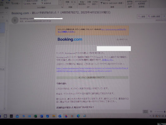Open the フラグの設定 flag dropdown

click(x=95, y=3)
